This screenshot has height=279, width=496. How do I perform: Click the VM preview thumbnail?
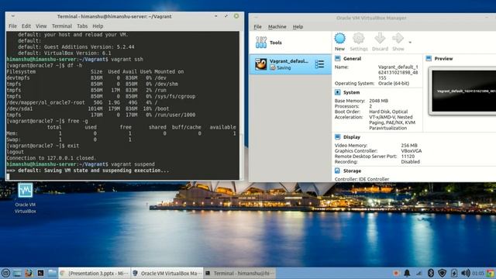(463, 91)
